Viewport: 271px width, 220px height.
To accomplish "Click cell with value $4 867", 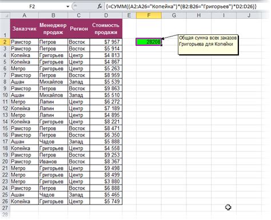I will pos(106,62).
